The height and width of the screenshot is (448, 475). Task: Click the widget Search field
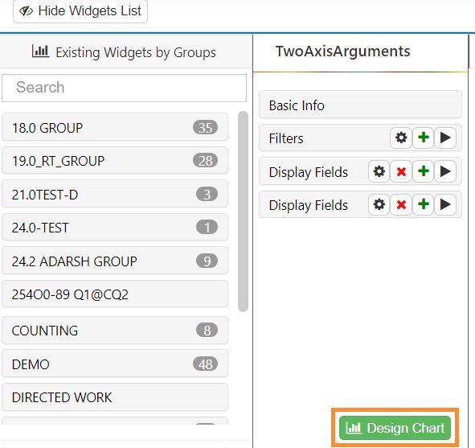(125, 88)
